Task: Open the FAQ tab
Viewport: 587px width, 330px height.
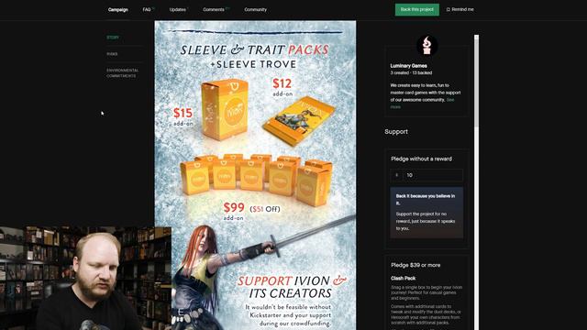Action: pyautogui.click(x=148, y=10)
